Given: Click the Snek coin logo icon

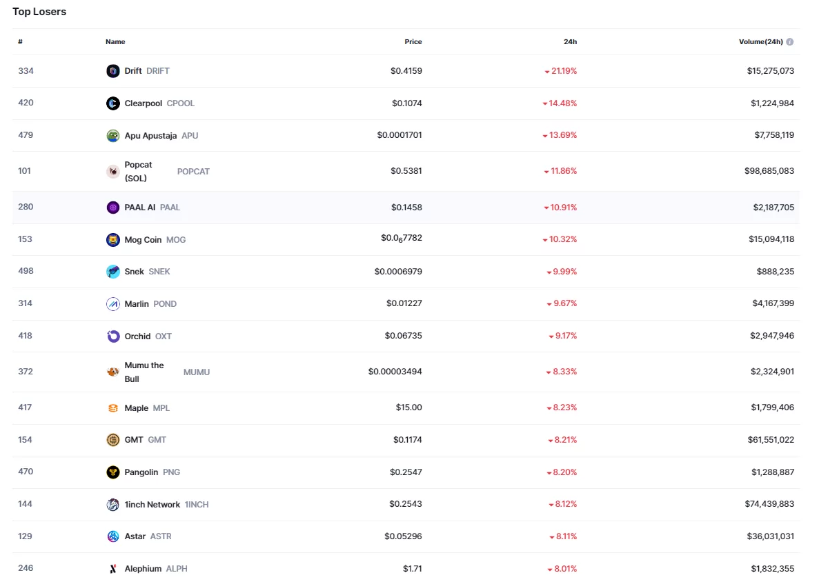Looking at the screenshot, I should [113, 272].
